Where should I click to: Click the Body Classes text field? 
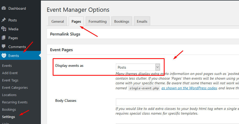point(177,102)
